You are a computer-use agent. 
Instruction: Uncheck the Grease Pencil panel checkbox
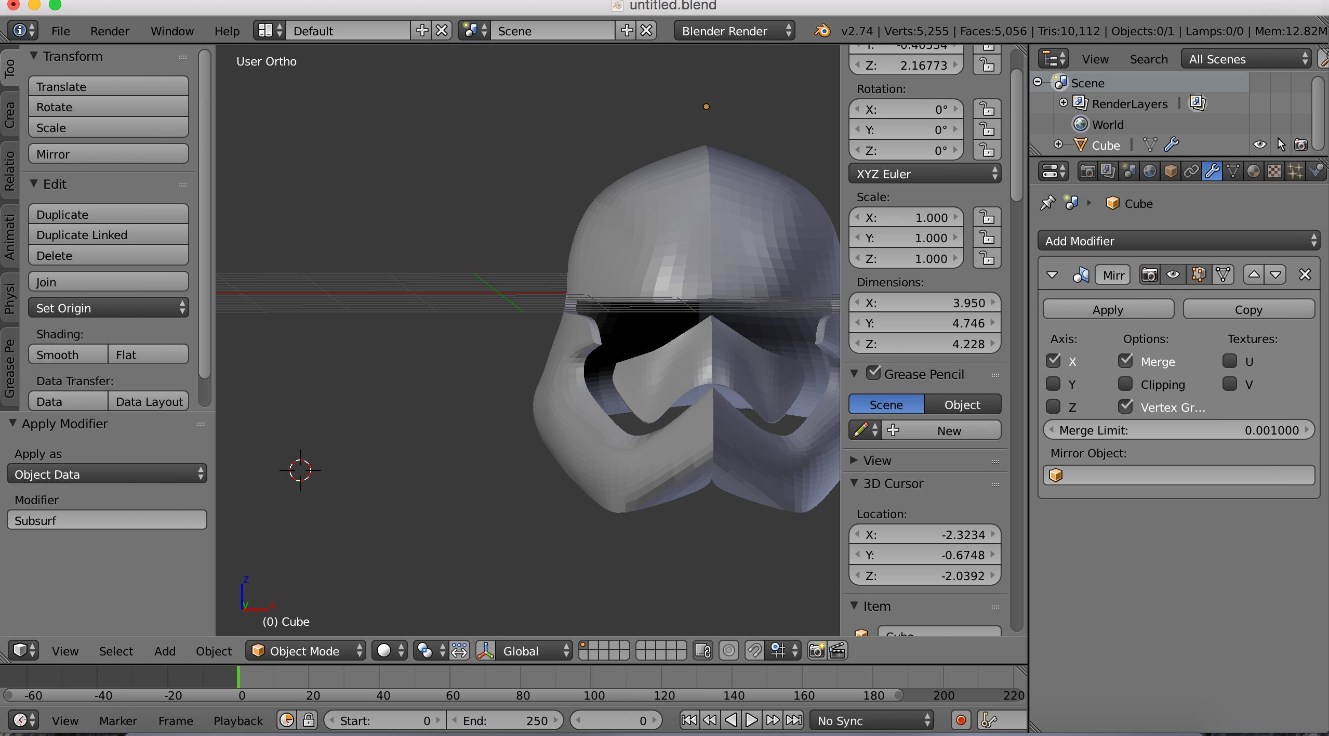click(874, 372)
